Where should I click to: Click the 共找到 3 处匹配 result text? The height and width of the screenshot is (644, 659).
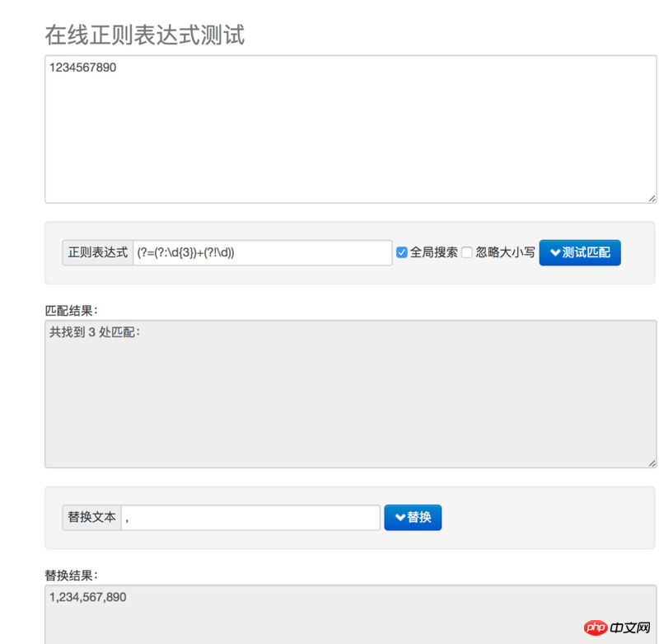click(x=95, y=332)
